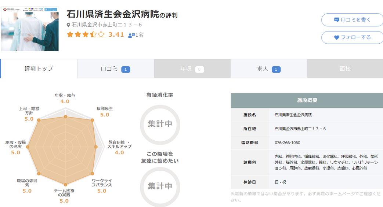The height and width of the screenshot is (207, 383).
Task: Click the 有給消化率 集計中 circle
Action: point(160,125)
